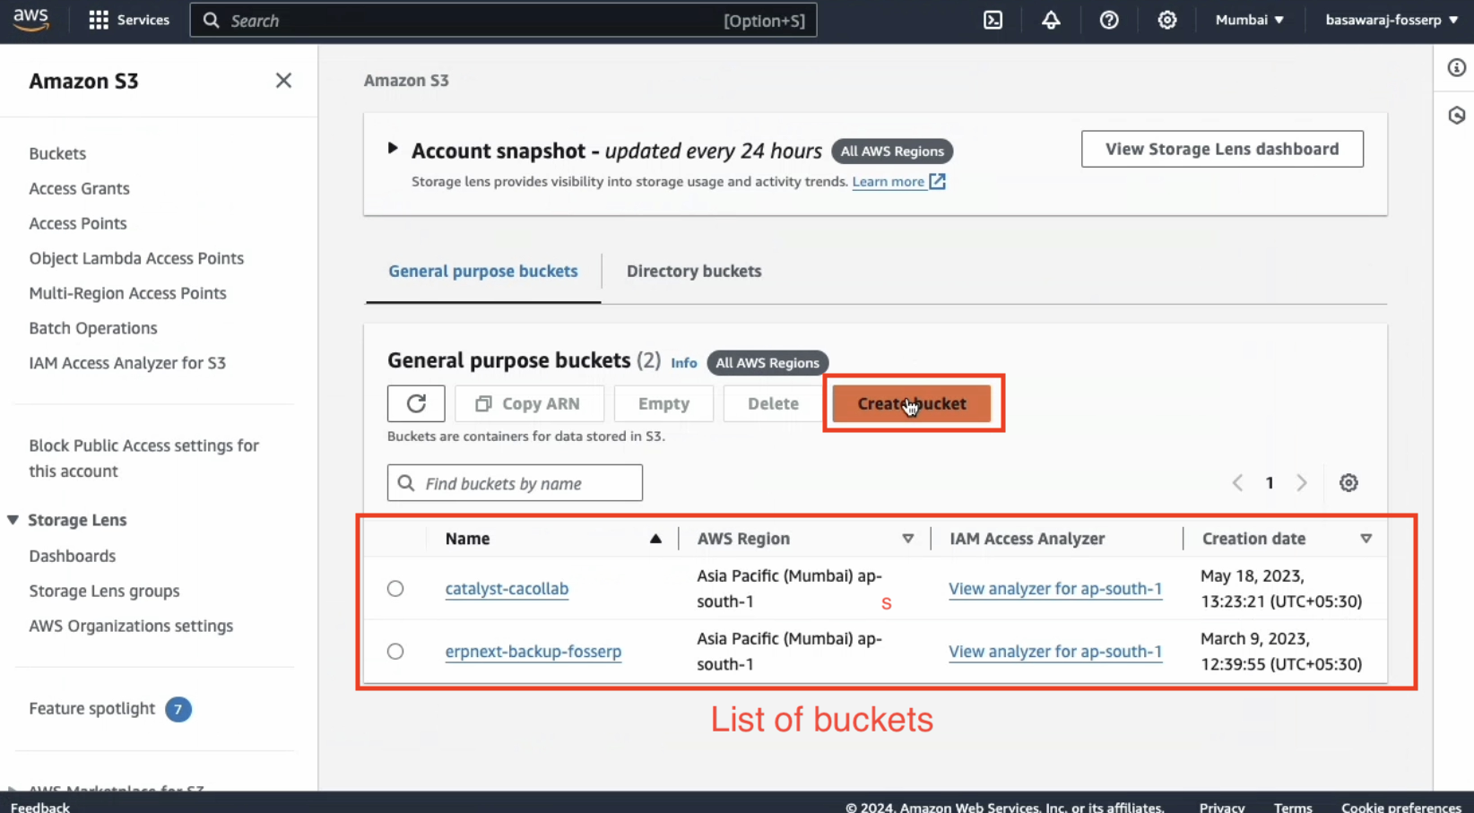Focus the Find buckets by name field
The width and height of the screenshot is (1474, 813).
coord(515,483)
